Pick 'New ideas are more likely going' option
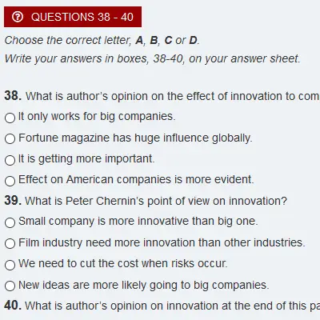320x320 pixels. (x=10, y=286)
